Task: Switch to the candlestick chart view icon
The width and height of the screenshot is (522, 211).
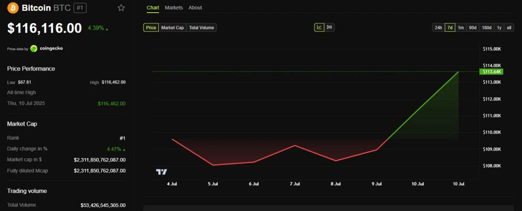Action: coord(329,27)
